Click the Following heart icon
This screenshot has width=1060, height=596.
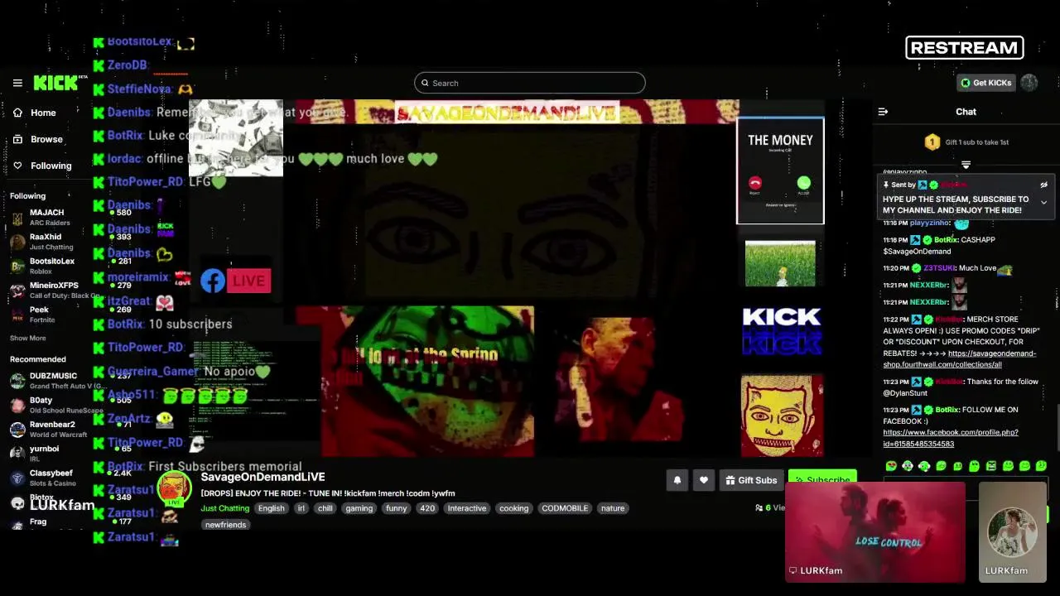tap(17, 166)
